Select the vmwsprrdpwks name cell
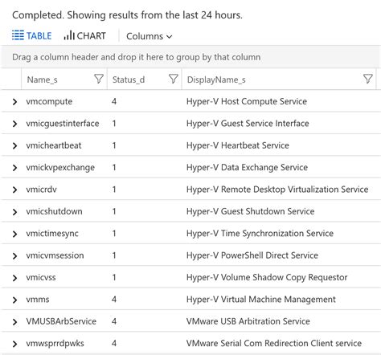Viewport: 381px width, 355px height. pos(55,344)
